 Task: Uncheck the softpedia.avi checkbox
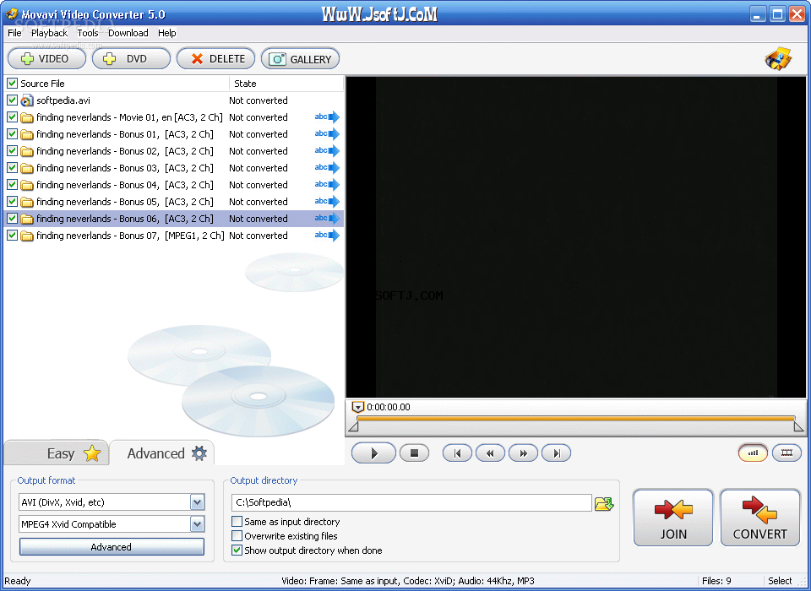click(12, 100)
